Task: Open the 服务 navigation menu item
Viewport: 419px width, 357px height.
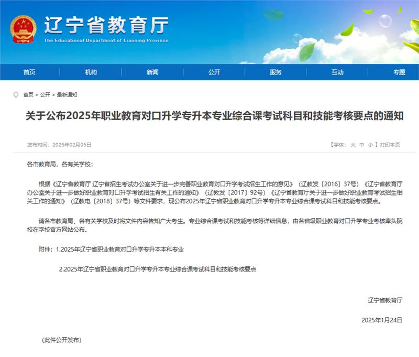Action: (x=275, y=72)
